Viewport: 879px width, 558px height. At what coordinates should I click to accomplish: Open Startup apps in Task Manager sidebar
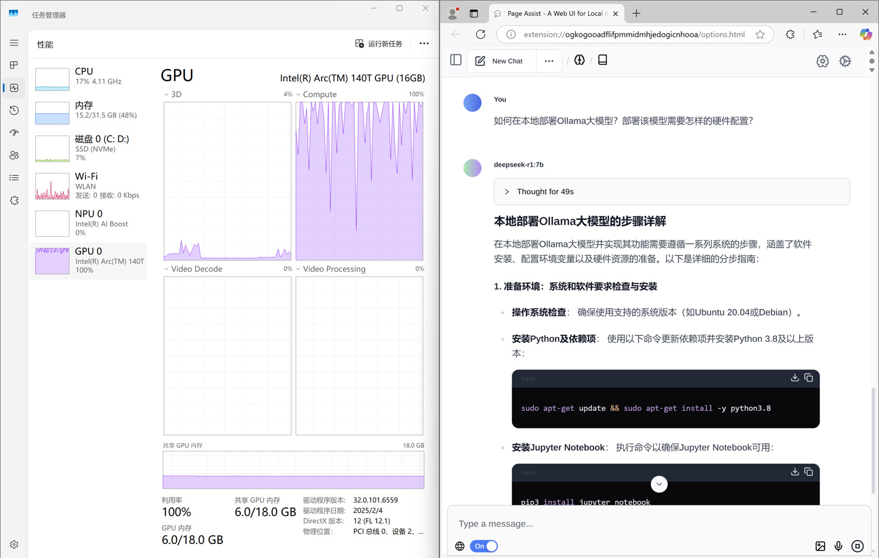click(14, 132)
